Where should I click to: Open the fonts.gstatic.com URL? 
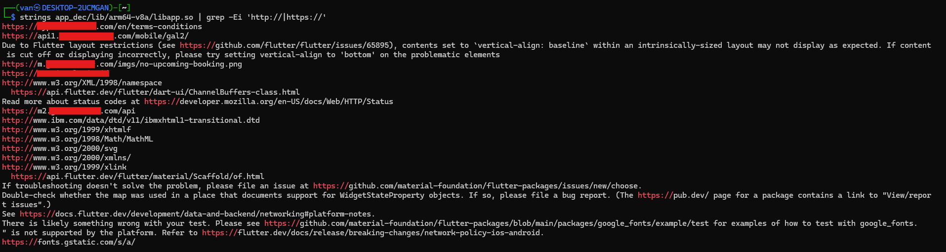pyautogui.click(x=69, y=242)
